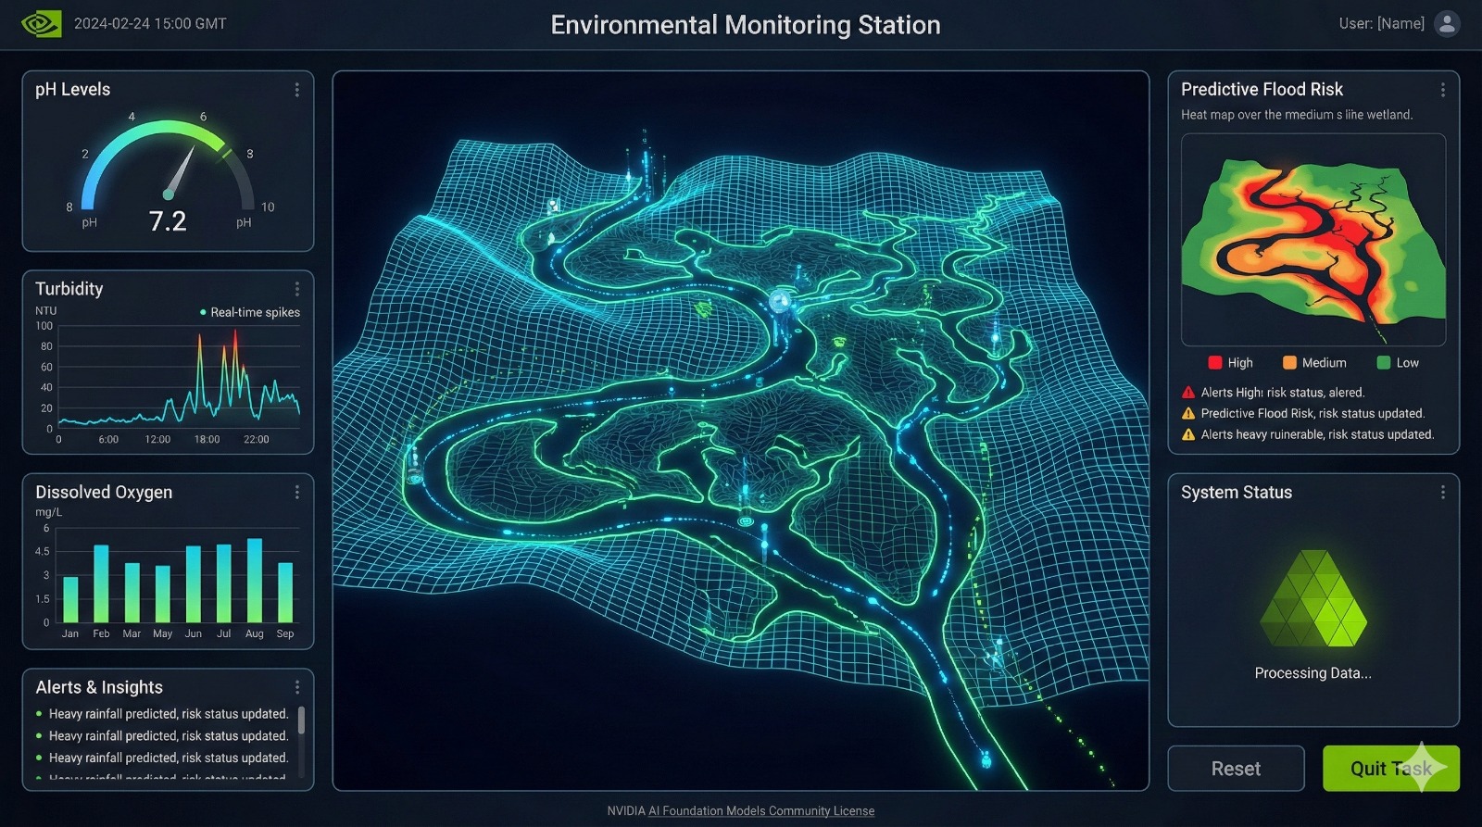Image resolution: width=1482 pixels, height=827 pixels.
Task: Click the NTU unit label
Action: pos(46,311)
